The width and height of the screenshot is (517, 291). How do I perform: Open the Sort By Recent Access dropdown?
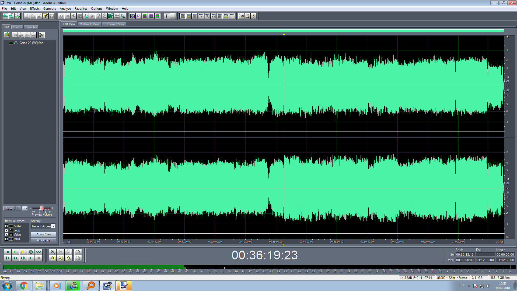53,226
